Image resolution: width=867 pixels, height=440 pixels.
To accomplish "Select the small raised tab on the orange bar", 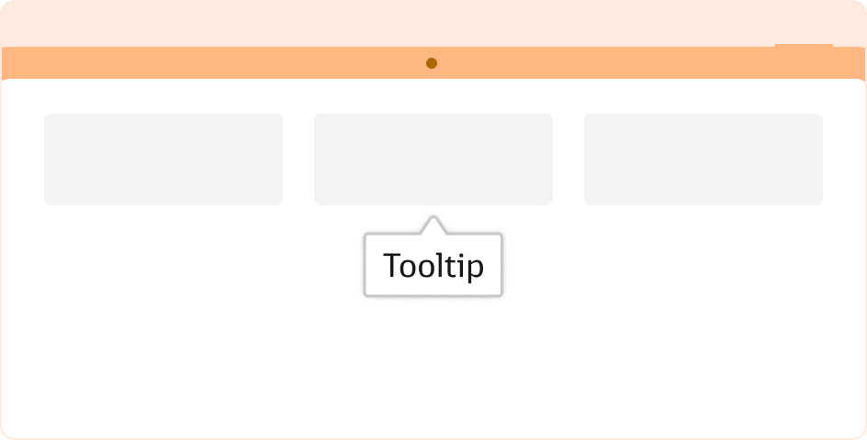I will tap(804, 47).
